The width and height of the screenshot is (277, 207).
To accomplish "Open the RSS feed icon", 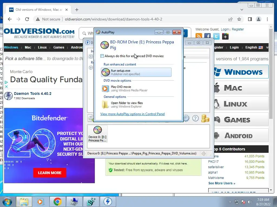I will point(199,36).
